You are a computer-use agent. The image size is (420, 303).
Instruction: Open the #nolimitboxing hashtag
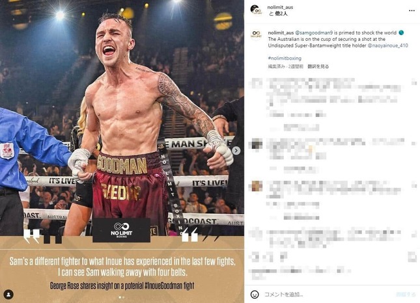click(x=285, y=59)
